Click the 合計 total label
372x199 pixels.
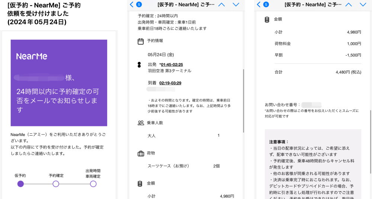tap(279, 72)
